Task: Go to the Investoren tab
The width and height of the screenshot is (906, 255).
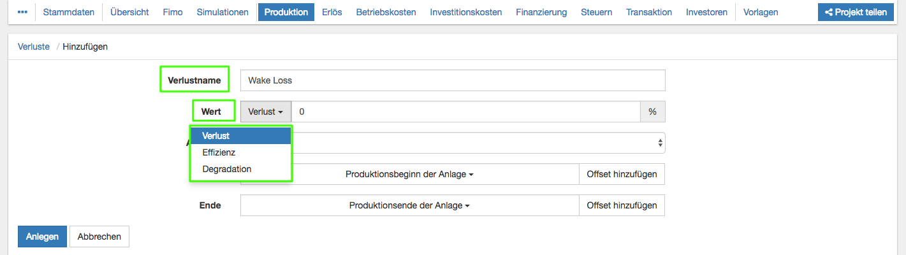Action: pos(706,12)
